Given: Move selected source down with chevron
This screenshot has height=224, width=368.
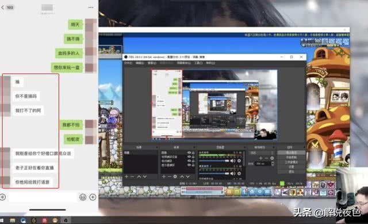Looking at the screenshot, I should pos(188,176).
